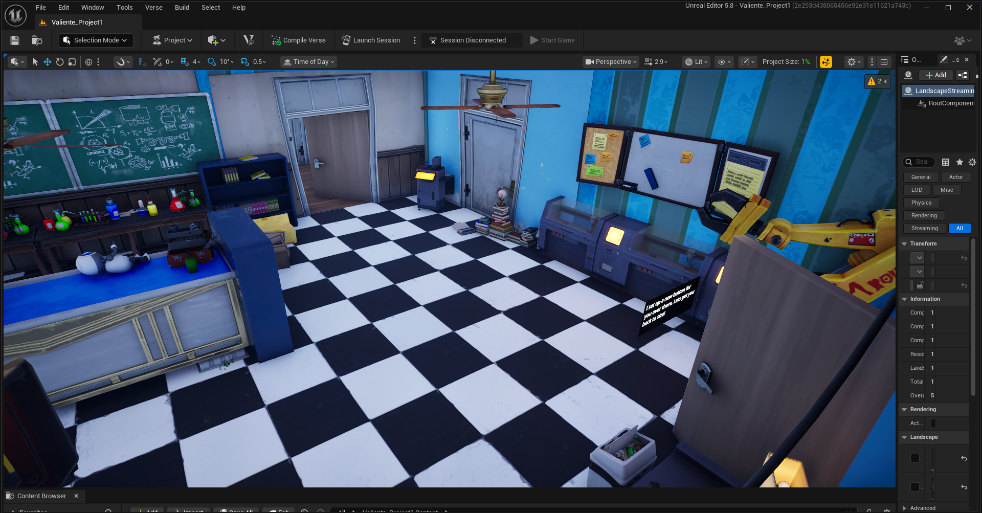Collapse the Transform section
Image resolution: width=982 pixels, height=513 pixels.
(904, 244)
